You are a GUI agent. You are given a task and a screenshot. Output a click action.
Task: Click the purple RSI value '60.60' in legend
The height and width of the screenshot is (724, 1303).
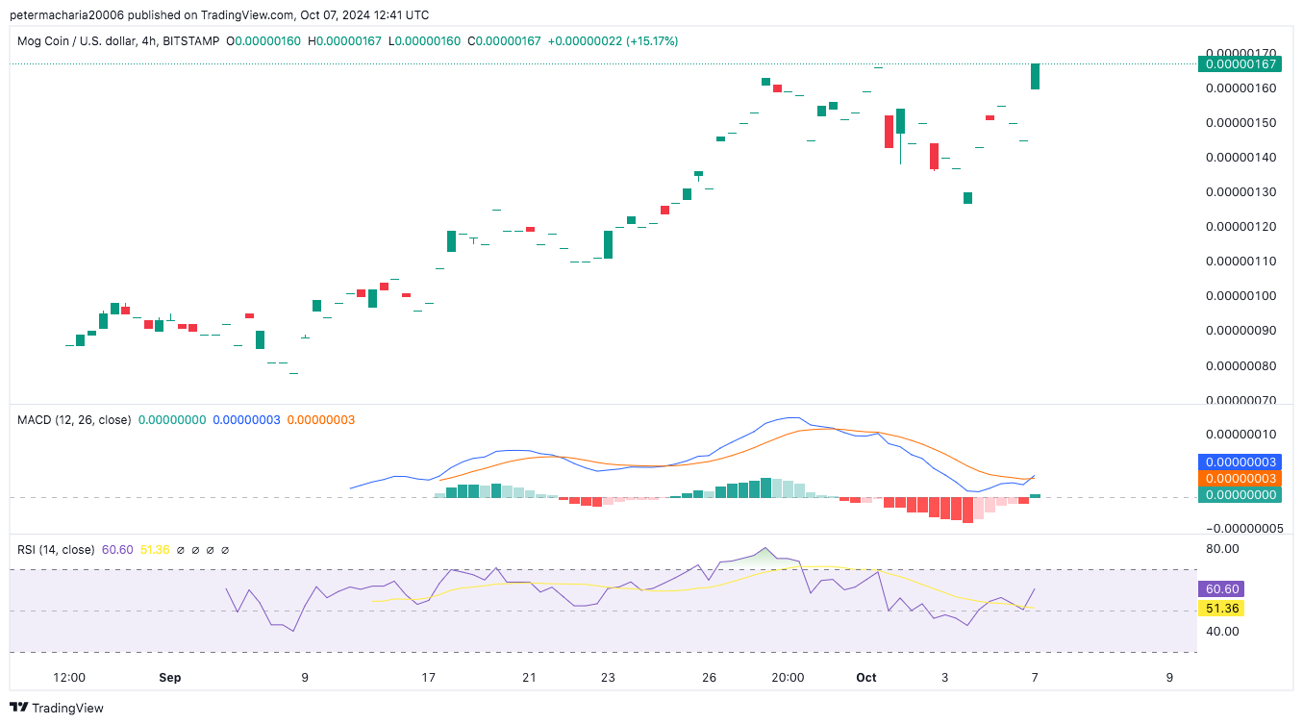[x=116, y=550]
